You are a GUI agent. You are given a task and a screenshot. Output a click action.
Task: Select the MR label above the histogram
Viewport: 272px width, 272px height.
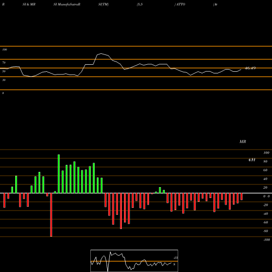click(243, 141)
